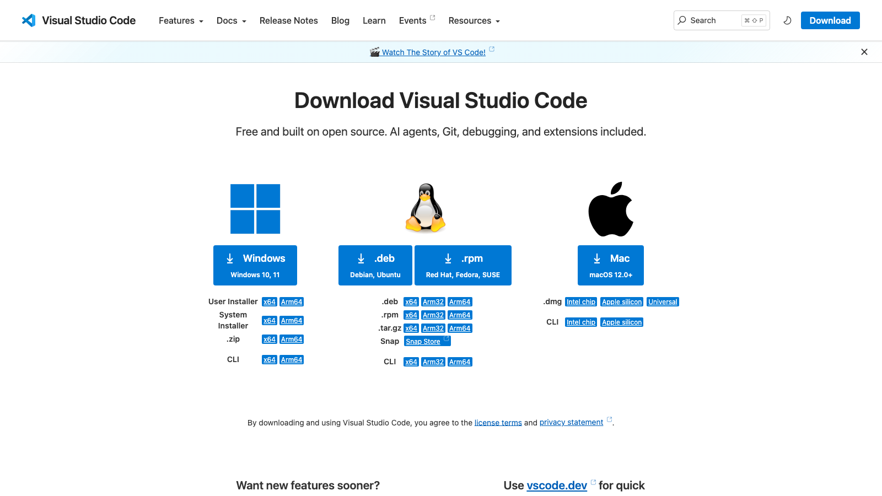Download the Windows 10, 11 installer

255,265
